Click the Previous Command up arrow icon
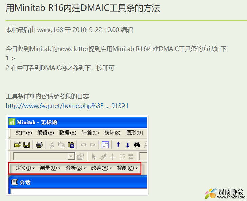Screen dimensions: 247x201 118,145
